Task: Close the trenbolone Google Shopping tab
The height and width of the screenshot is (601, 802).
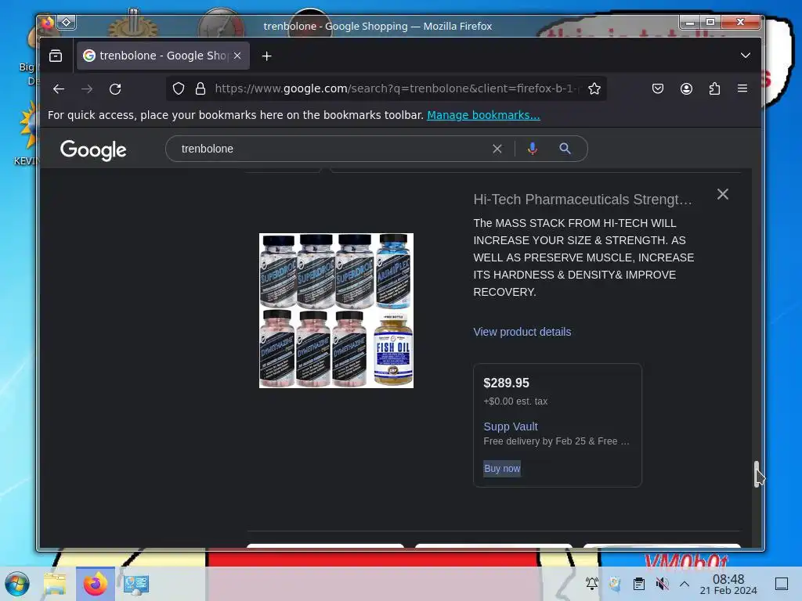Action: 237,56
